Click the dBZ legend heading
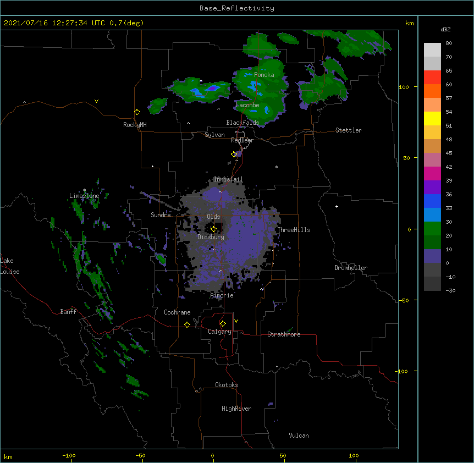This screenshot has width=474, height=463. 445,29
